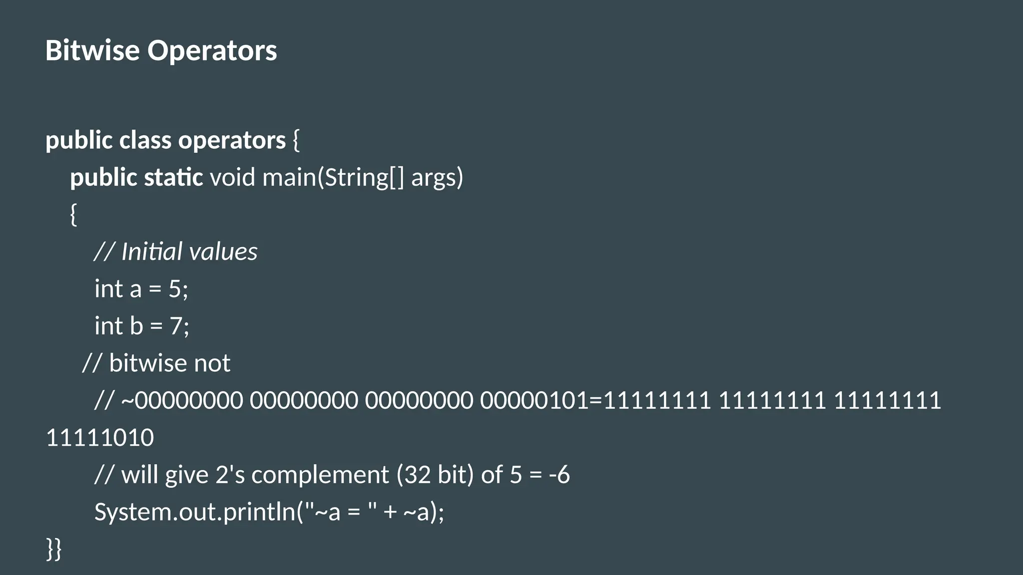Click the lone opening brace under main
1023x575 pixels.
(73, 215)
